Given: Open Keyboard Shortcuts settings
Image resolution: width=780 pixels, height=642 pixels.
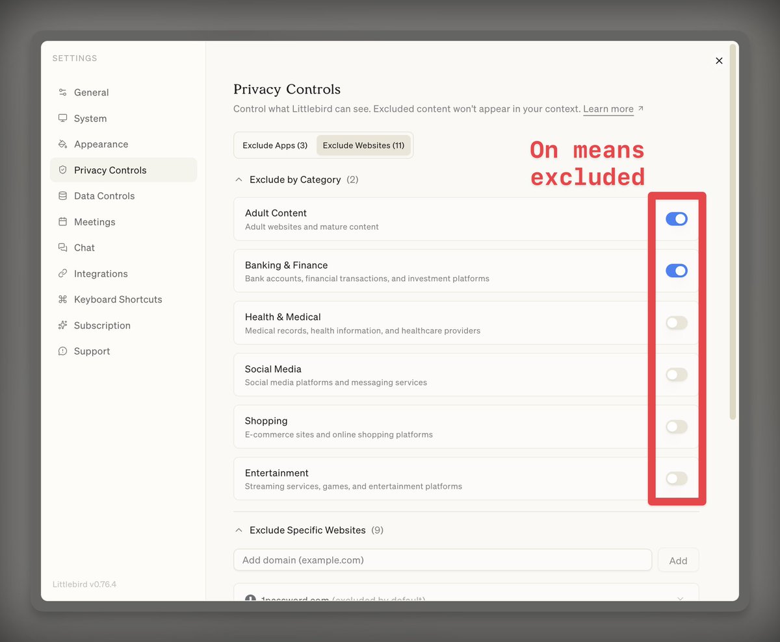Looking at the screenshot, I should 123,299.
